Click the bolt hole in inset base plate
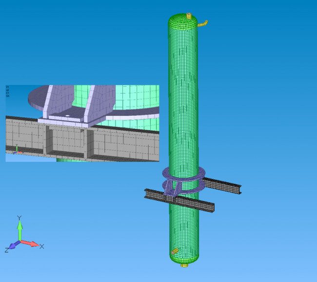The height and width of the screenshot is (282, 317). (68, 117)
